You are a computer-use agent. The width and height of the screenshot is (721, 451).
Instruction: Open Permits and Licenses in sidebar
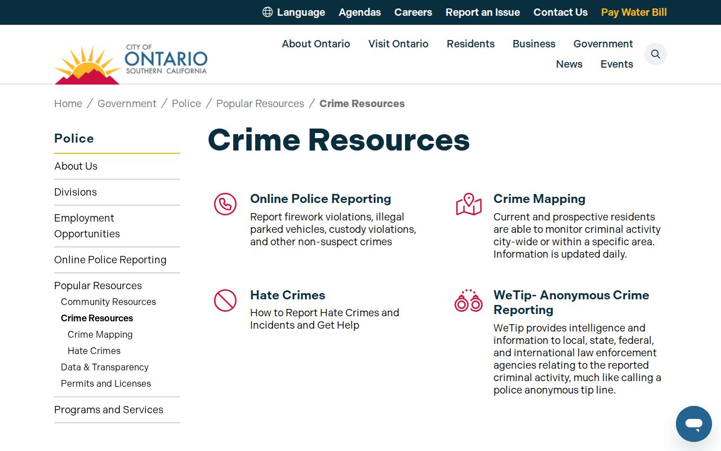[x=106, y=384]
